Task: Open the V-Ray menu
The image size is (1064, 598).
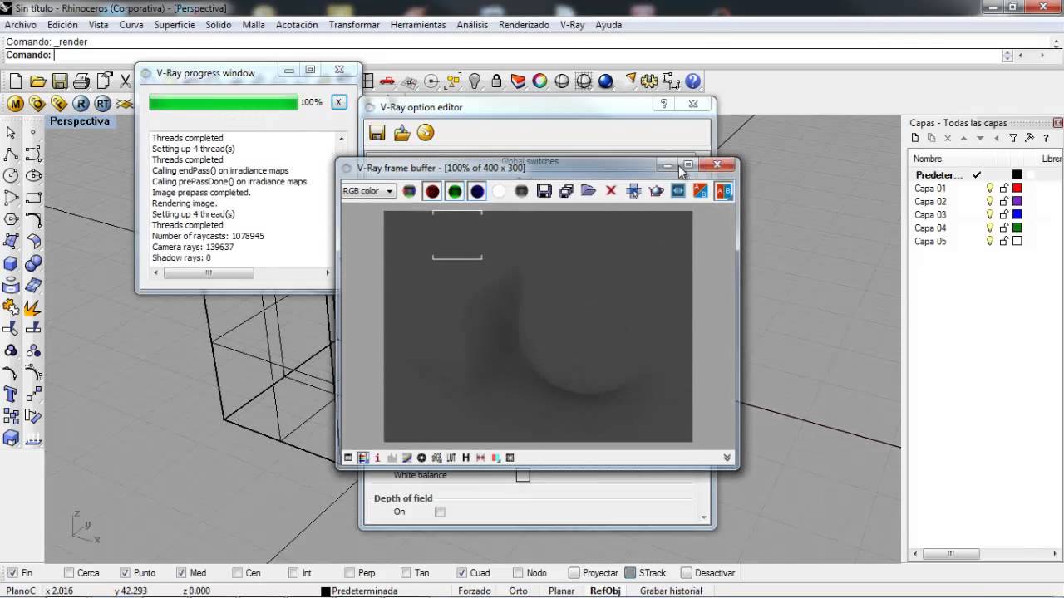Action: 572,25
